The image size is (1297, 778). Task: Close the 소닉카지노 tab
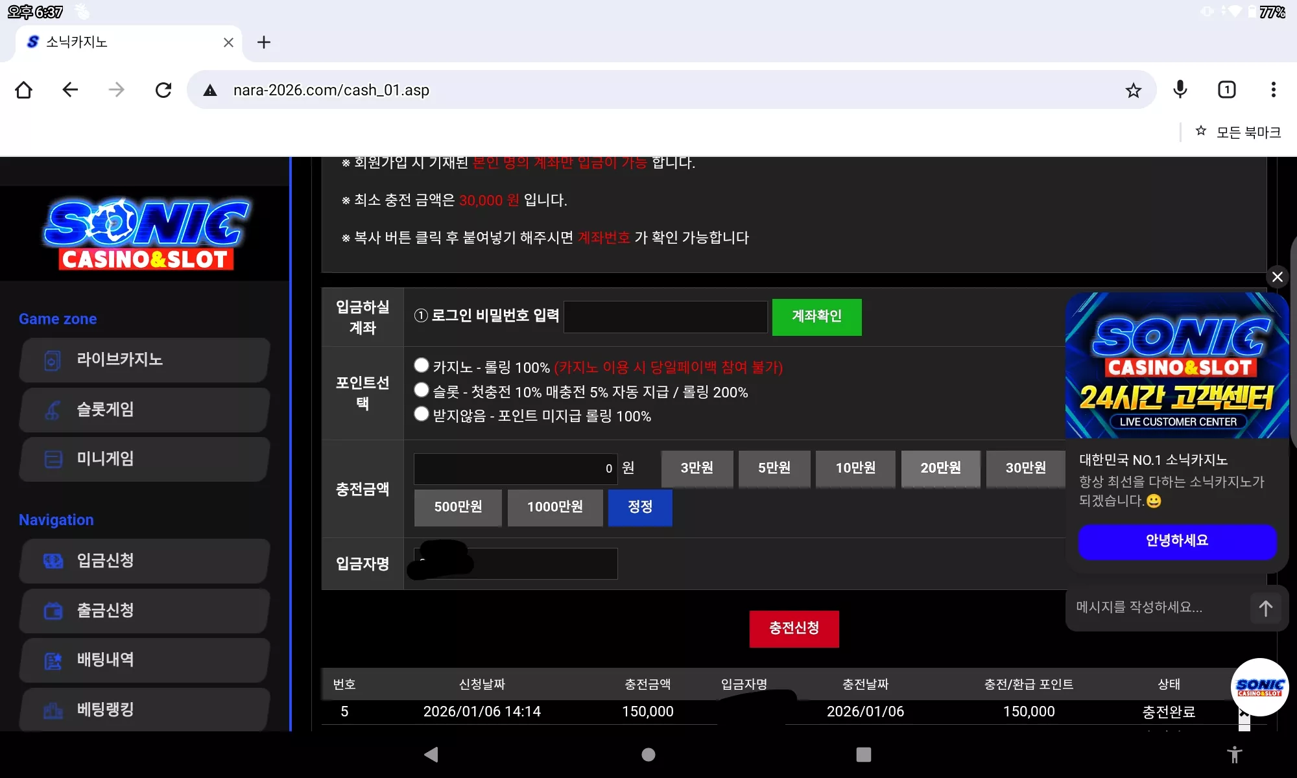(228, 43)
